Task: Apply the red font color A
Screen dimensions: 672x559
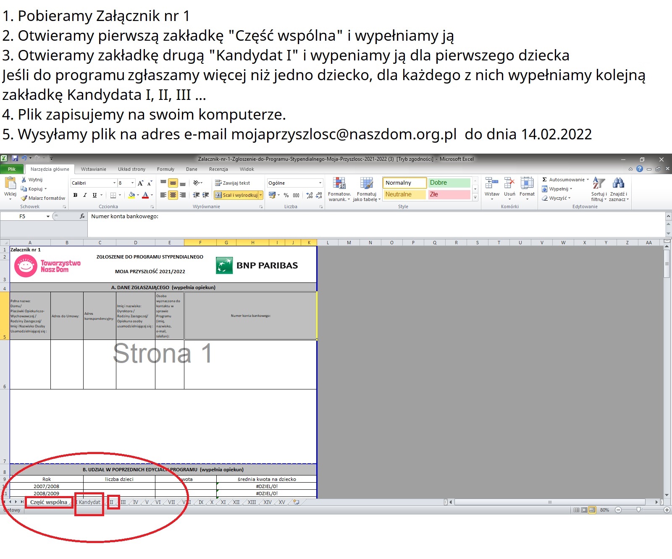Action: pos(145,195)
